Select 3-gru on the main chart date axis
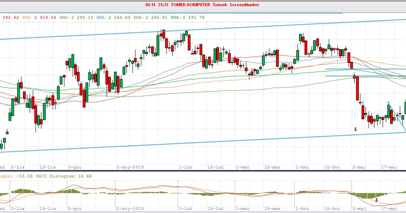This screenshot has width=406, height=213. pos(74,167)
